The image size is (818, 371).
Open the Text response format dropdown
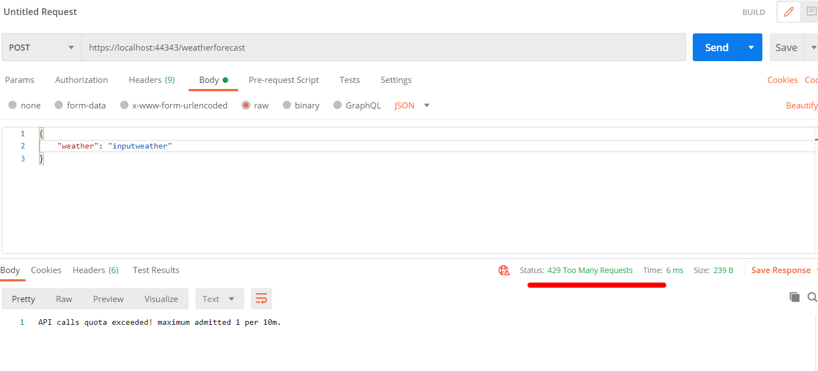point(219,298)
